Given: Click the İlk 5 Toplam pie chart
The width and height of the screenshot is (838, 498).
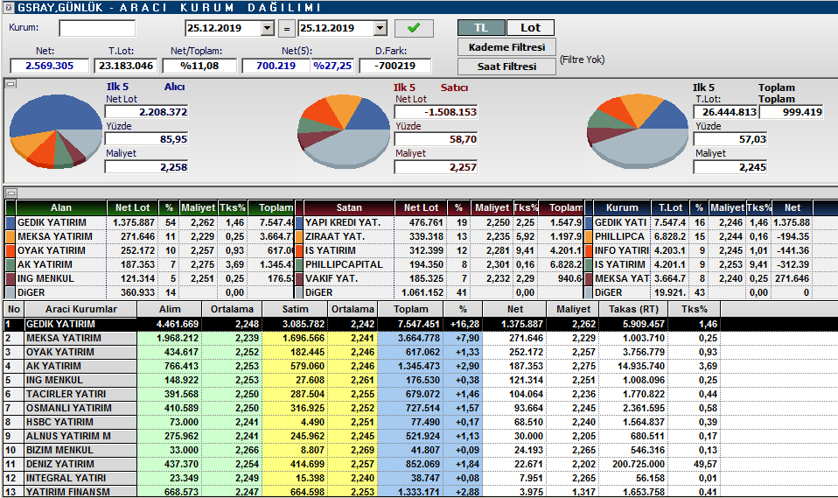Looking at the screenshot, I should point(637,131).
